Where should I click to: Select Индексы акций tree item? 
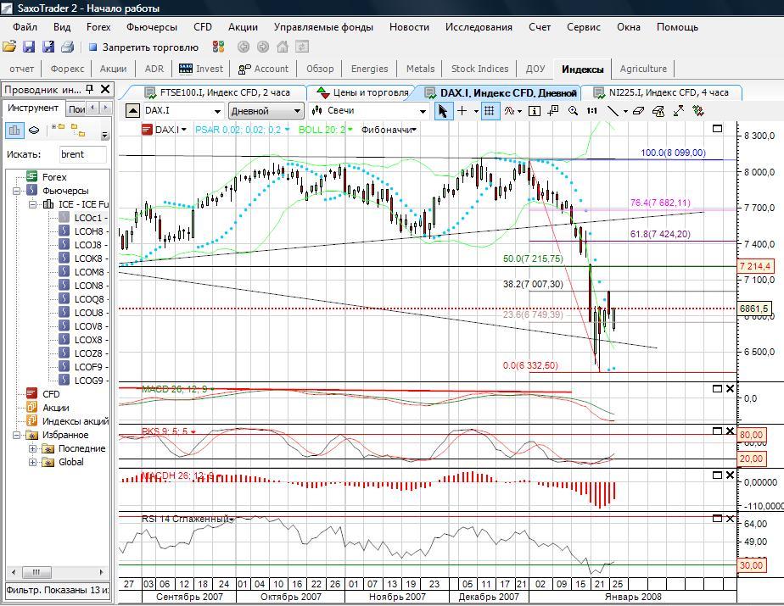tap(75, 421)
